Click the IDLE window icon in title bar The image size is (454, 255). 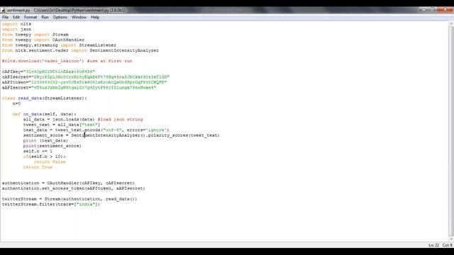(x=3, y=10)
